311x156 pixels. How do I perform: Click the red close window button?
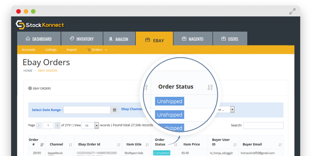tap(18, 11)
